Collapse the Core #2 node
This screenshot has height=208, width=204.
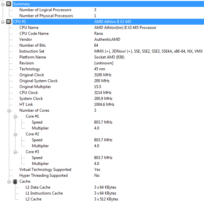[15, 134]
